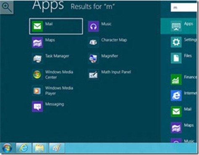This screenshot has height=155, width=199.
Task: Open the Messaging app icon
Action: pyautogui.click(x=37, y=107)
